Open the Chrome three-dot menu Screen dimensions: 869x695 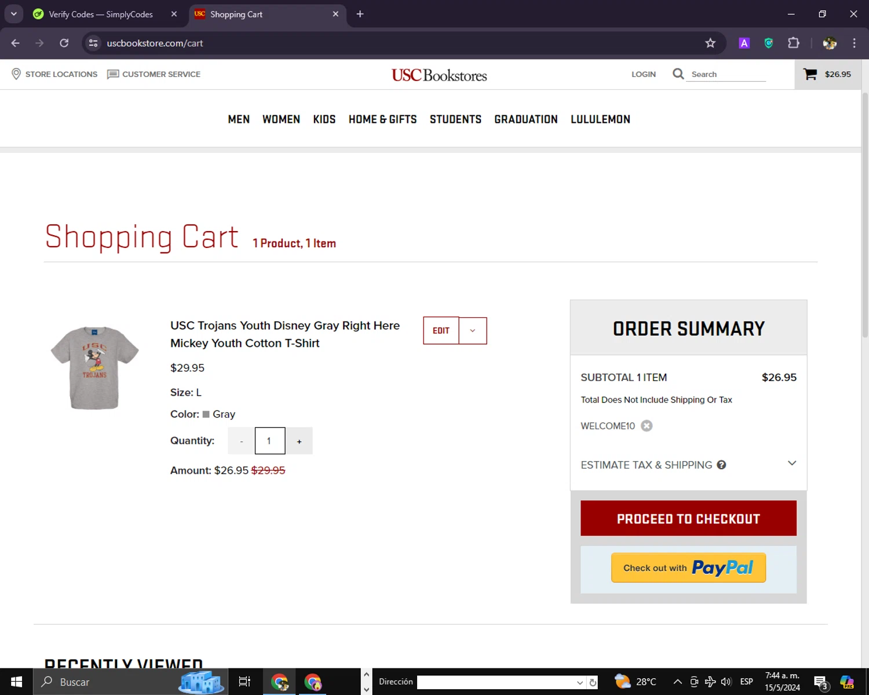pos(854,43)
